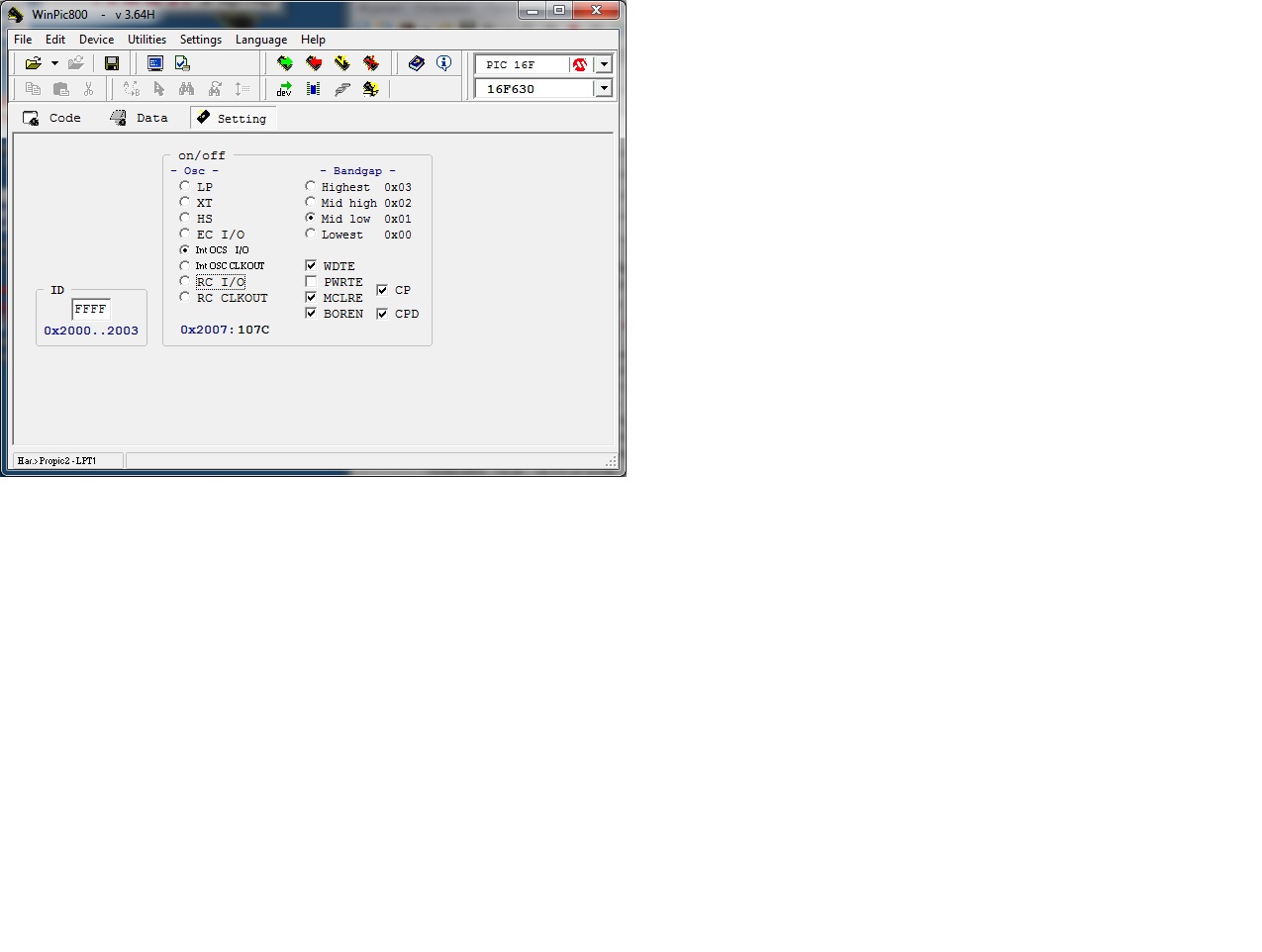Toggle the BOREN checkbox
The image size is (1262, 952).
click(311, 313)
